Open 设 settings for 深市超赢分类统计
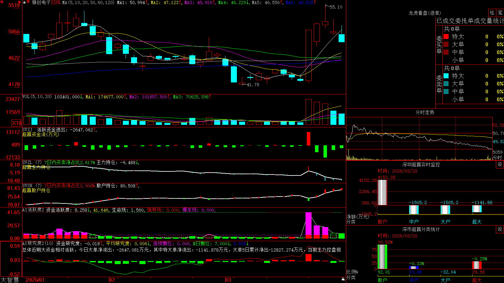 500,229
